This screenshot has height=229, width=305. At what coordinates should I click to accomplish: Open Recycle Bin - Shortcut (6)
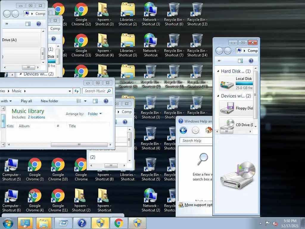pyautogui.click(x=174, y=14)
